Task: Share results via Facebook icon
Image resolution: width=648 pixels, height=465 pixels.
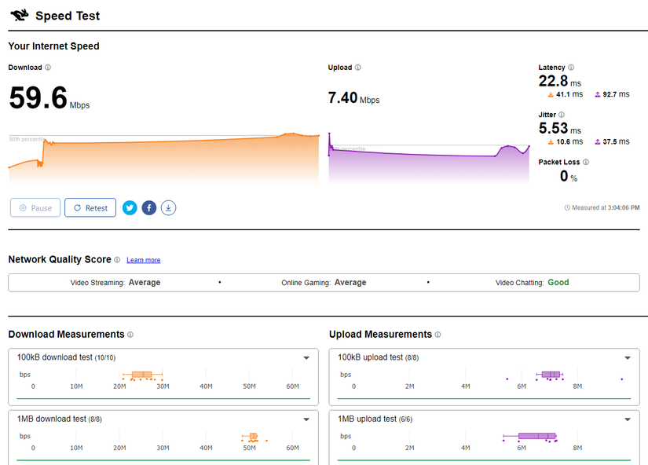Action: 149,208
